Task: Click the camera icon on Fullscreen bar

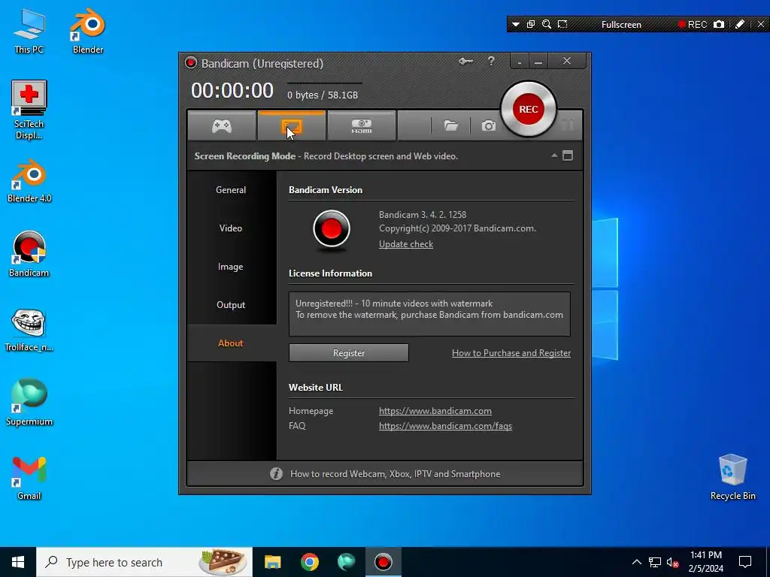Action: (x=719, y=24)
